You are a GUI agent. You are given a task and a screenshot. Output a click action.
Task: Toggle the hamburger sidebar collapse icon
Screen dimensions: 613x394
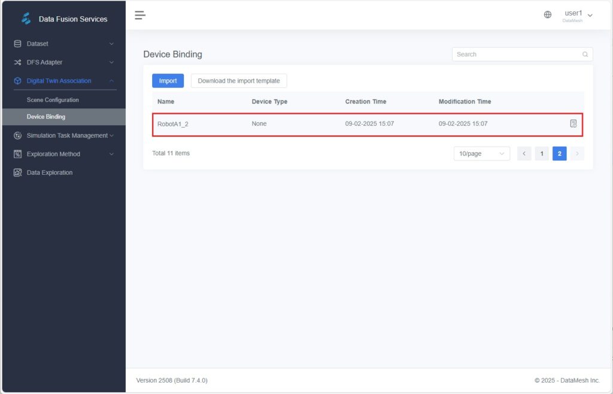(x=140, y=15)
